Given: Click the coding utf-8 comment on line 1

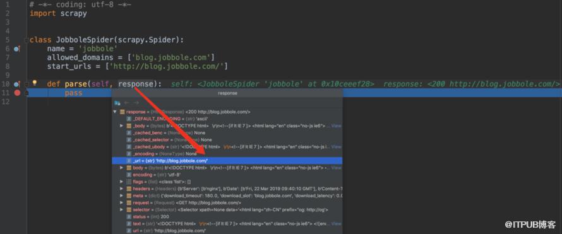Looking at the screenshot, I should [81, 5].
